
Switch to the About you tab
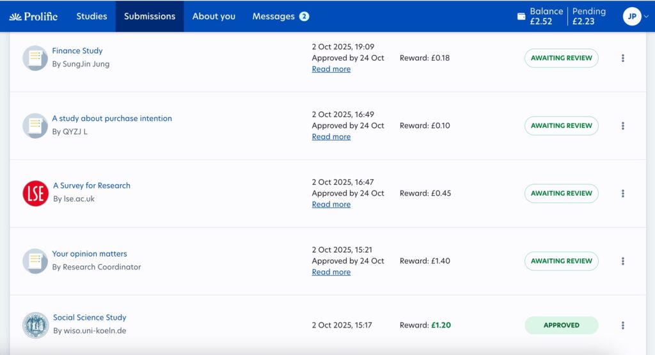pos(214,17)
